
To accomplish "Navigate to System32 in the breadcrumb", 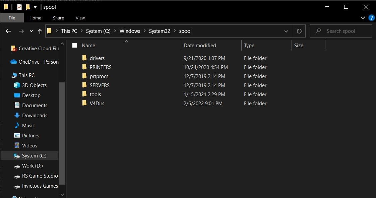I will [160, 31].
